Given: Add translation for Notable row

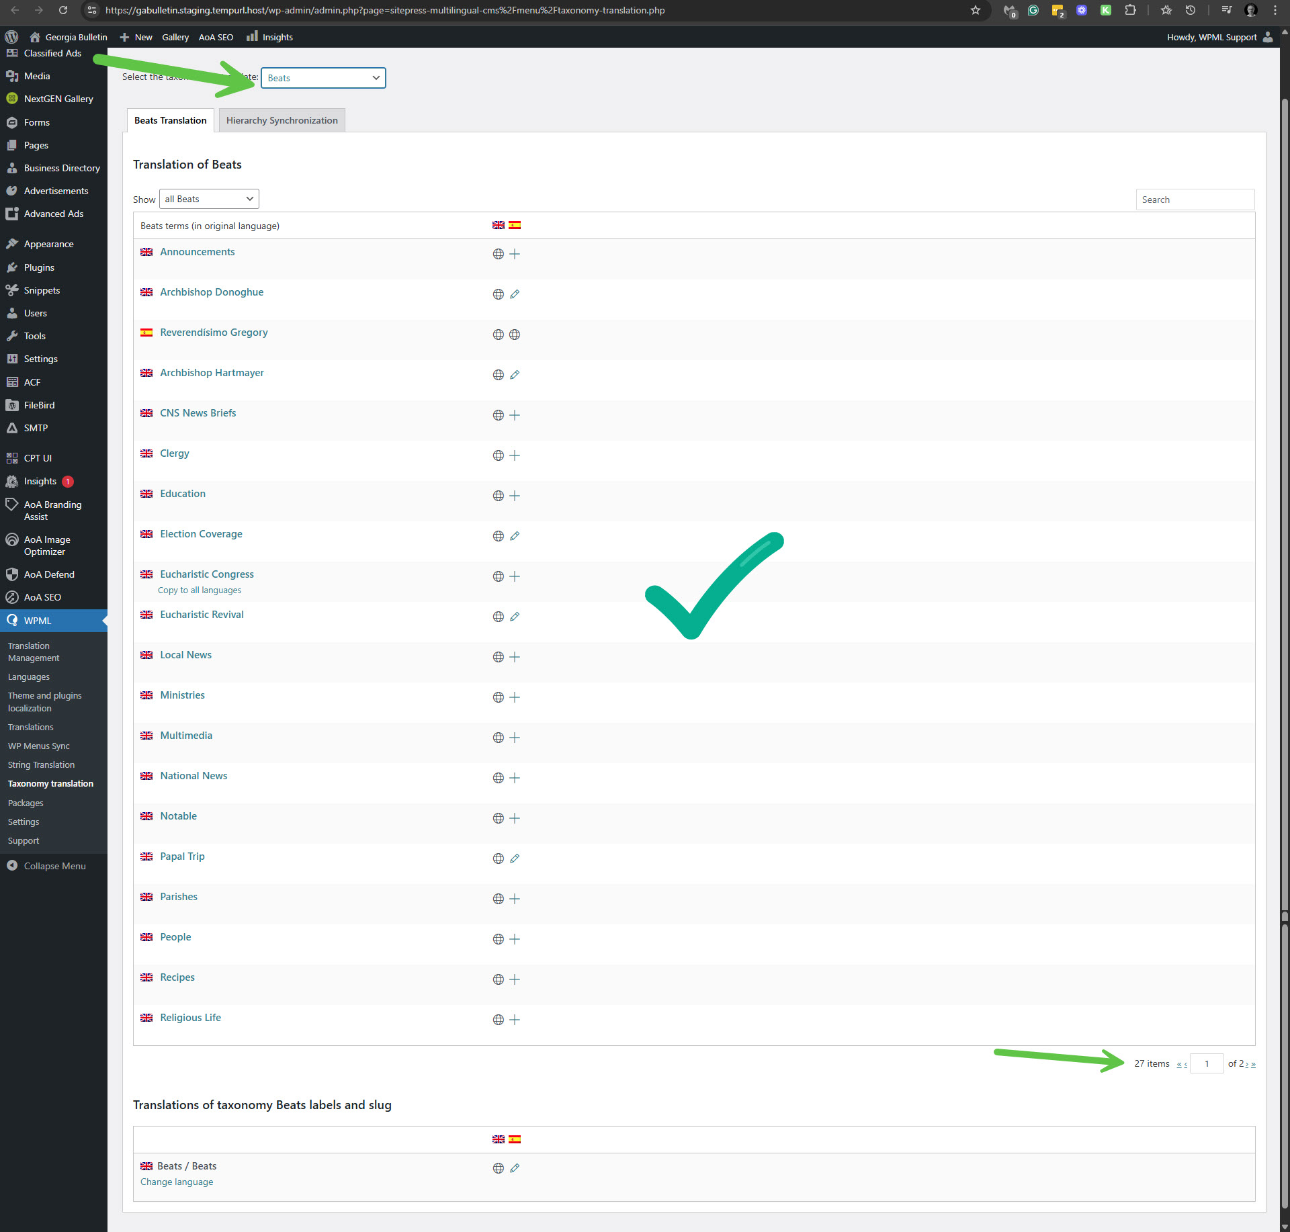Looking at the screenshot, I should [515, 818].
